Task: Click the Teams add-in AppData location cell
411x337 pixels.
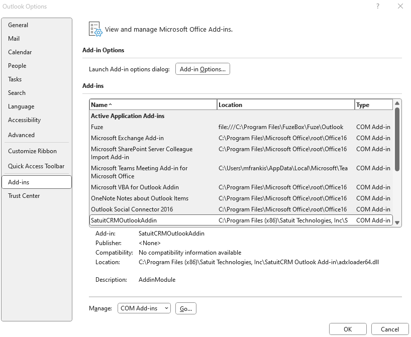Action: coord(283,168)
